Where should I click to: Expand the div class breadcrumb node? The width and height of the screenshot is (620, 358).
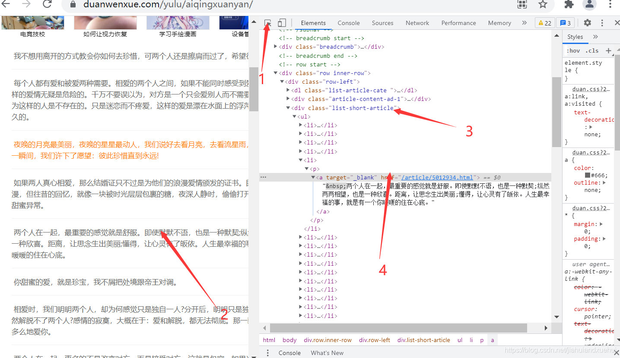276,47
